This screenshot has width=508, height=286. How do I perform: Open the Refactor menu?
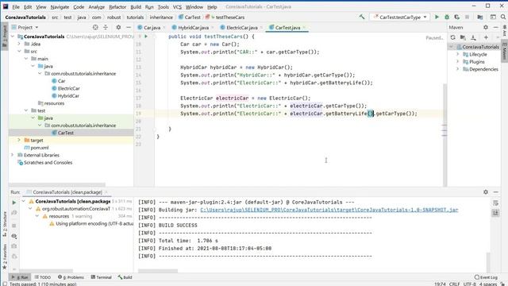click(x=117, y=7)
